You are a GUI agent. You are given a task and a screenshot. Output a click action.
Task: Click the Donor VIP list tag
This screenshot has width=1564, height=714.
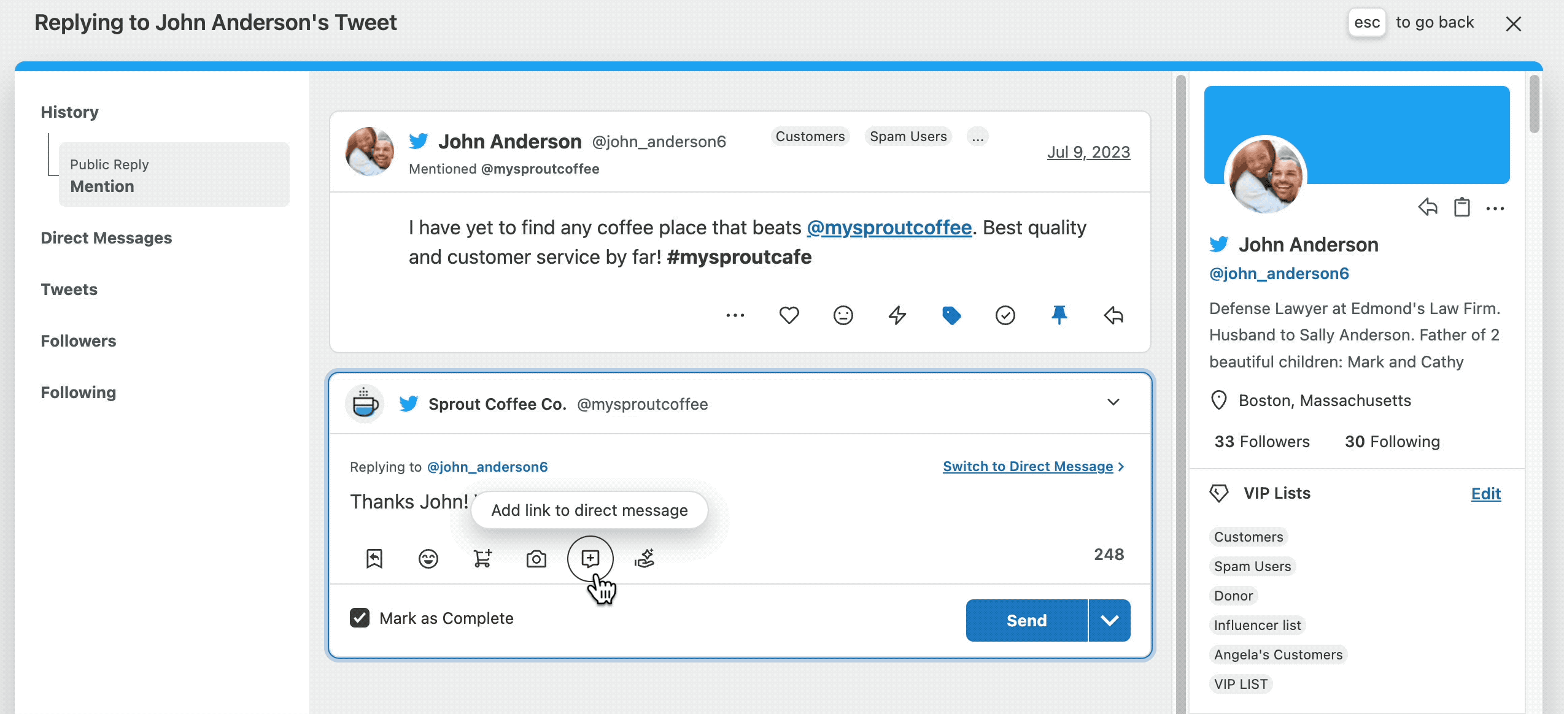[x=1233, y=596]
